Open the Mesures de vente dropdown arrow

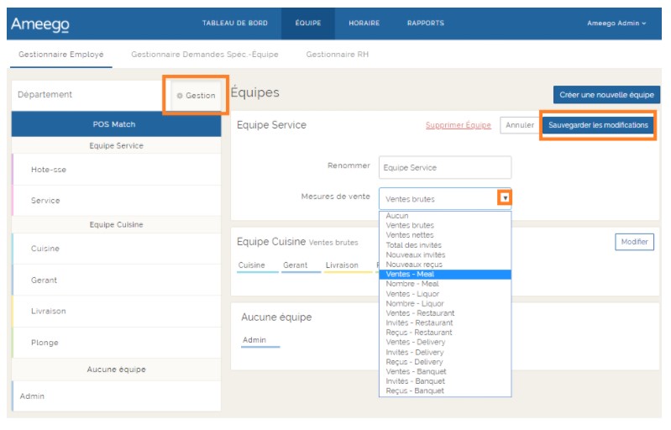505,199
